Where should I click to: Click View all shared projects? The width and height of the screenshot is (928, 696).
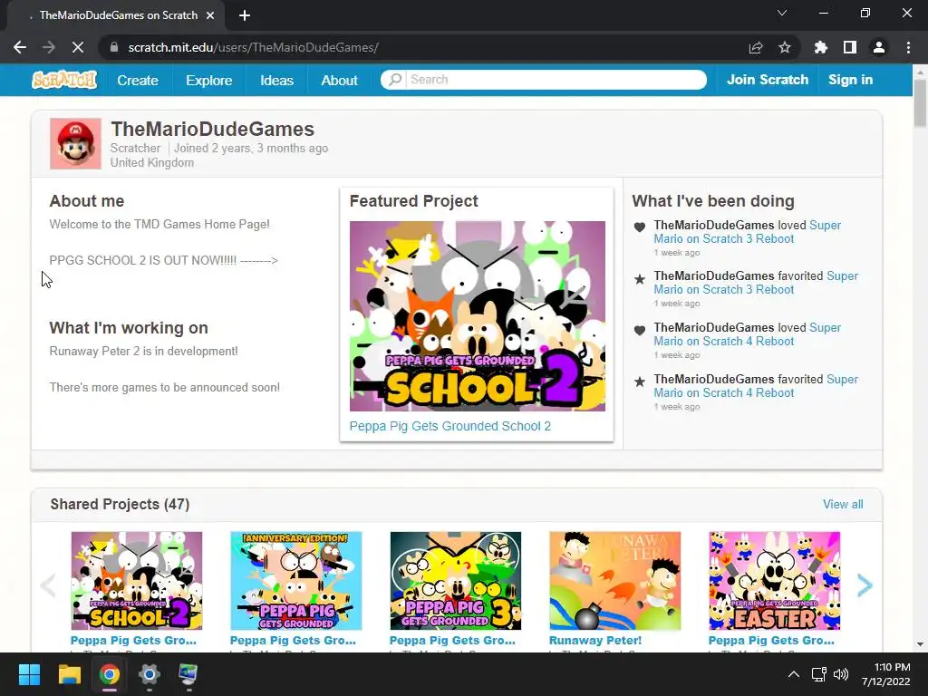point(843,504)
